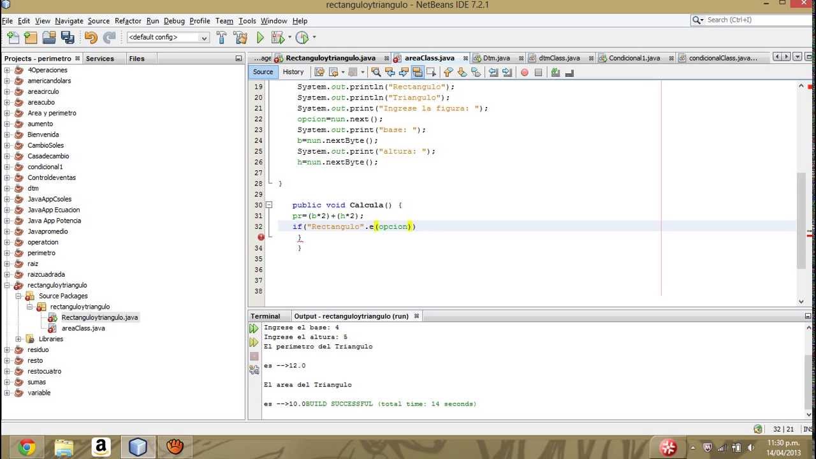Switch to Condicional1.java editor tab
This screenshot has width=816, height=459.
tap(634, 58)
